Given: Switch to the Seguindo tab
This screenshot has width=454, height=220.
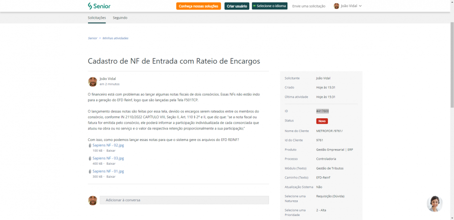Looking at the screenshot, I should click(120, 18).
